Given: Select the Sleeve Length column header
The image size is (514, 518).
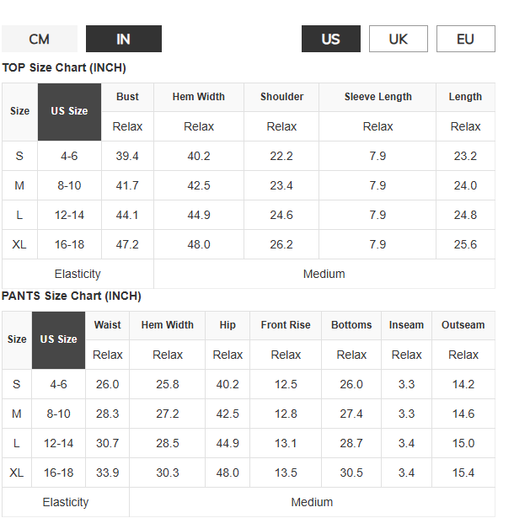Looking at the screenshot, I should click(377, 97).
